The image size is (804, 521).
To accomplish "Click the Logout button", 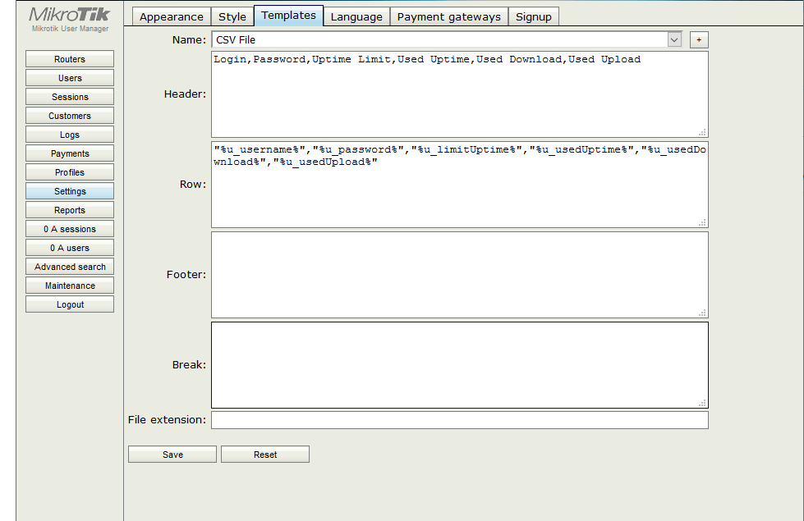I will click(70, 304).
